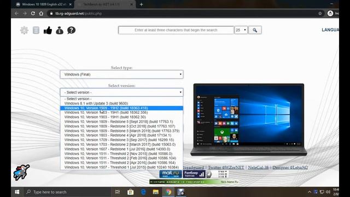The width and height of the screenshot is (350, 197).
Task: Click browser forward arrow
Action: coord(25,13)
